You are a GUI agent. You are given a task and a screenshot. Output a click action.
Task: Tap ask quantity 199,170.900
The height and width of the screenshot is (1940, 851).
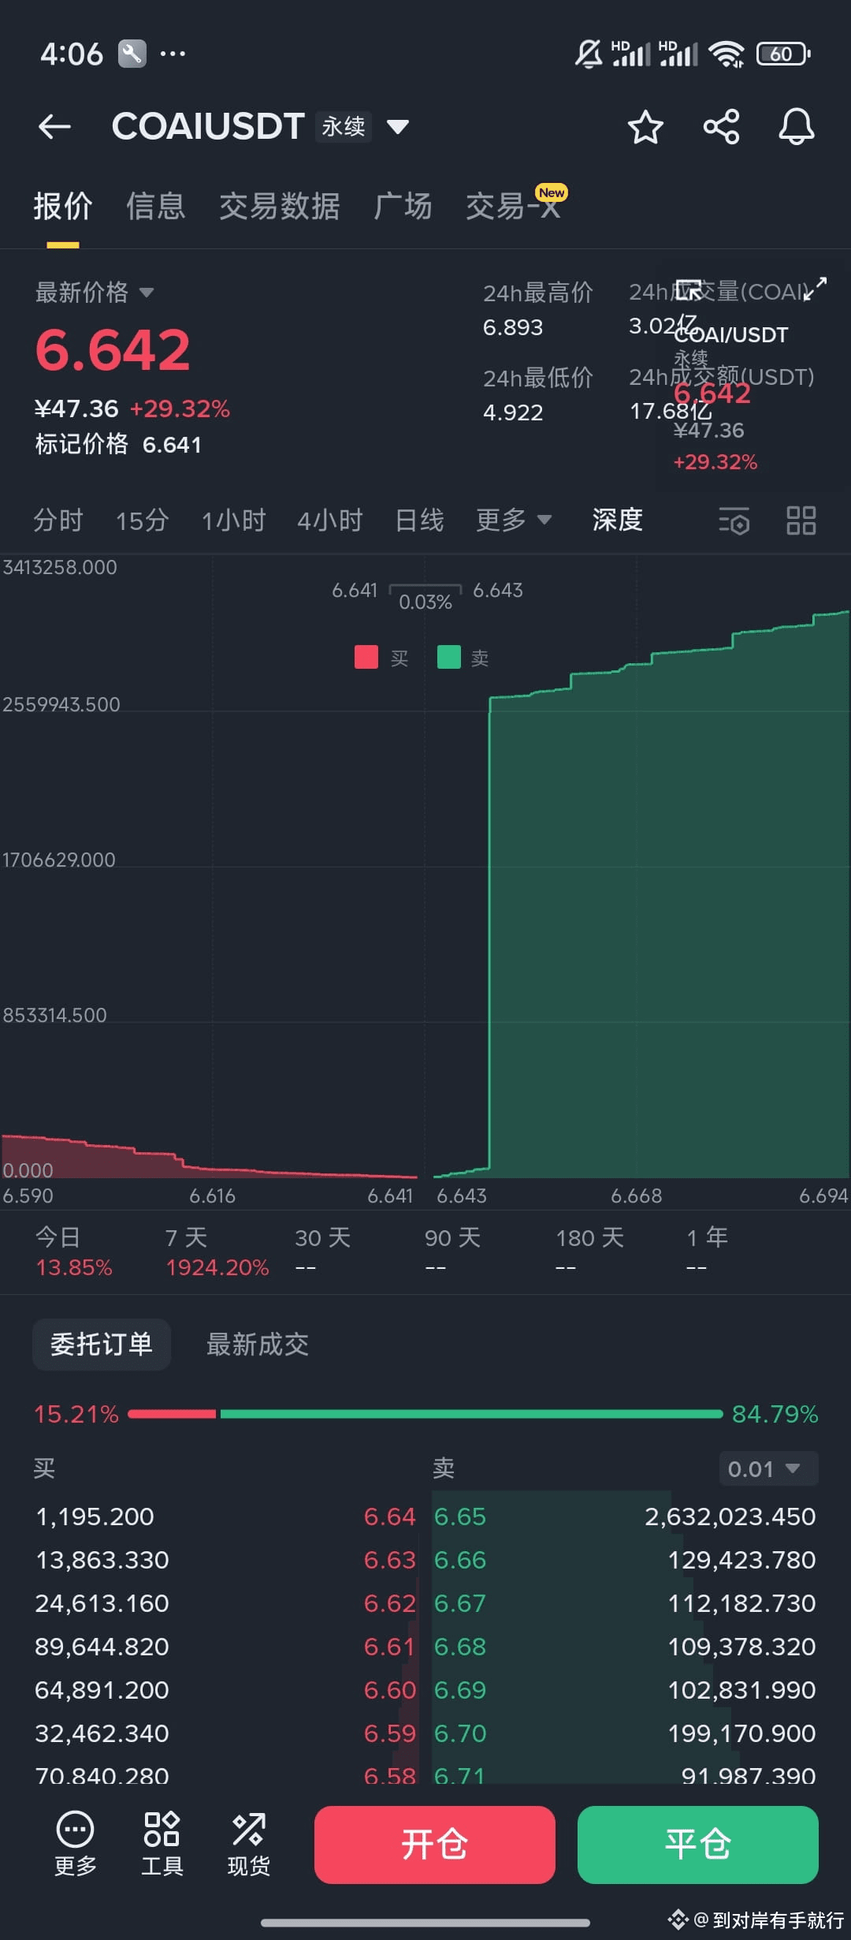coord(741,1733)
